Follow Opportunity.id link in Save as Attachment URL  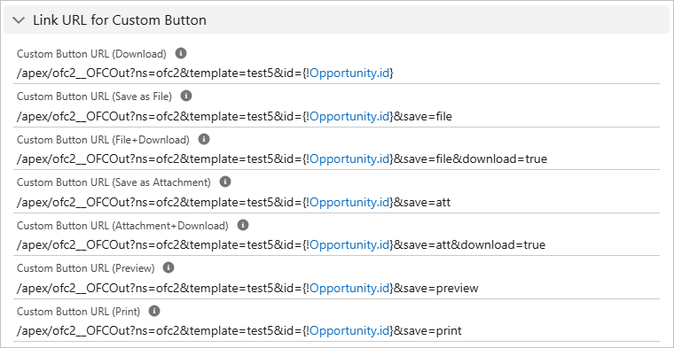[350, 202]
